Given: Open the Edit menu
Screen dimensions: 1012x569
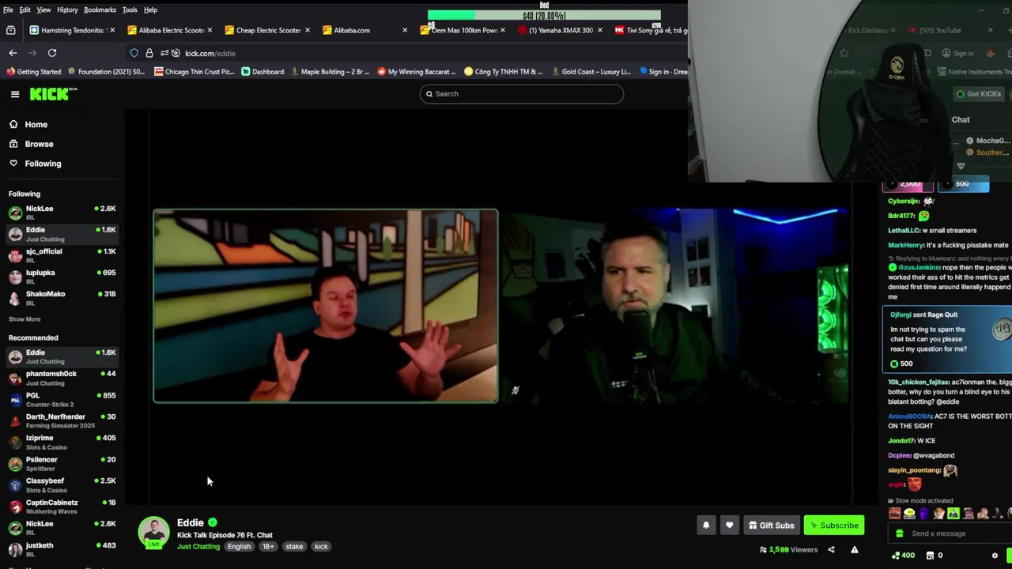Looking at the screenshot, I should tap(25, 9).
